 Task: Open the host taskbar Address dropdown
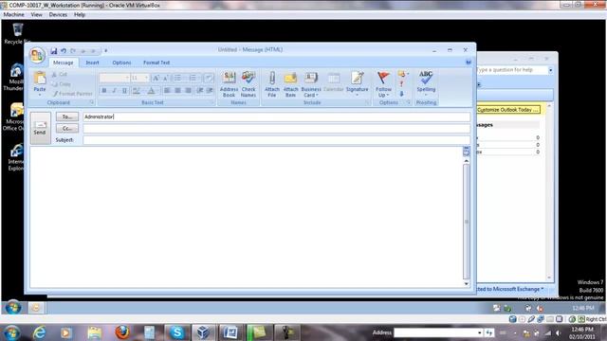[480, 332]
